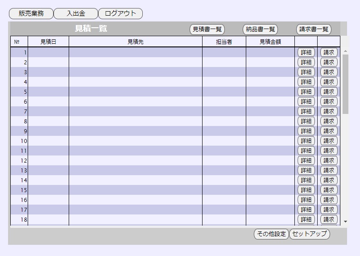Show 詳細 for row 1
Viewport: 360px width, 256px height.
[306, 52]
